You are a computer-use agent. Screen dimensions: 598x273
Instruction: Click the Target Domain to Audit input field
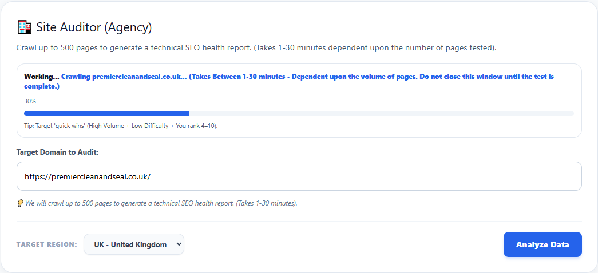pyautogui.click(x=299, y=176)
